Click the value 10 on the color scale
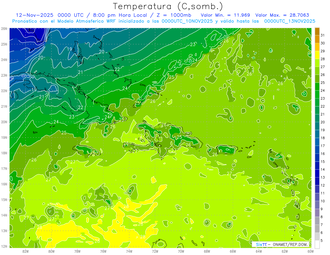330x255 pixels. [323, 201]
